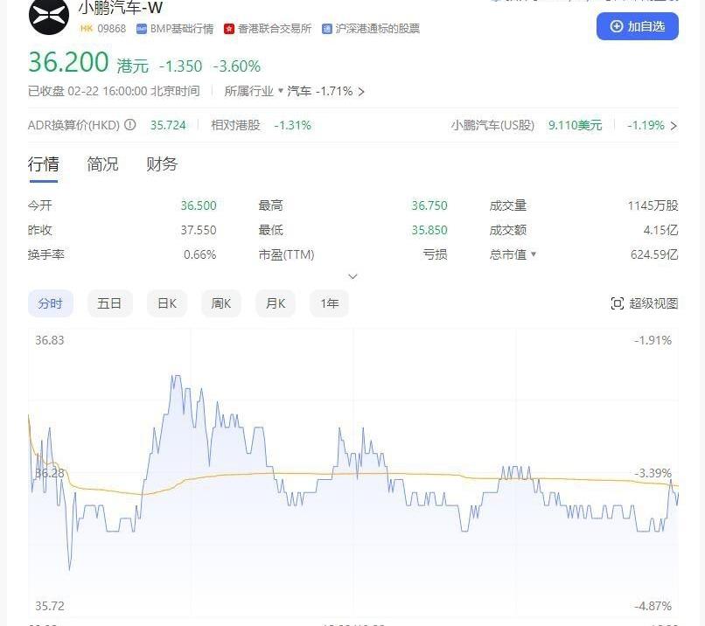Image resolution: width=705 pixels, height=626 pixels.
Task: Click the US share change -1.19%
Action: tap(646, 125)
